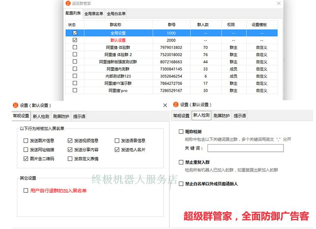Close the 超级群管家 main window

pos(279,3)
